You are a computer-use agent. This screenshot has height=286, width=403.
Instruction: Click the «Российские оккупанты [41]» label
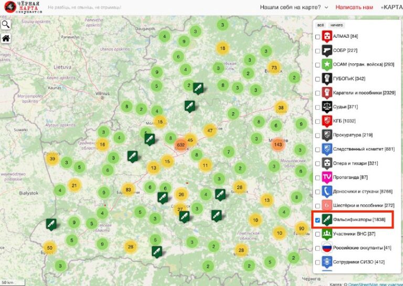click(362, 248)
